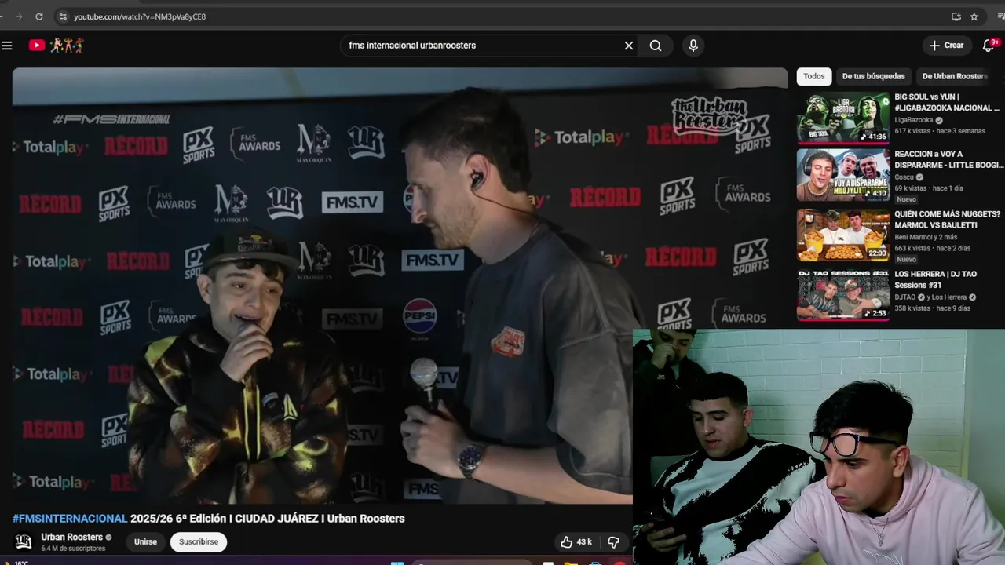Go forward in browser history

tap(18, 16)
